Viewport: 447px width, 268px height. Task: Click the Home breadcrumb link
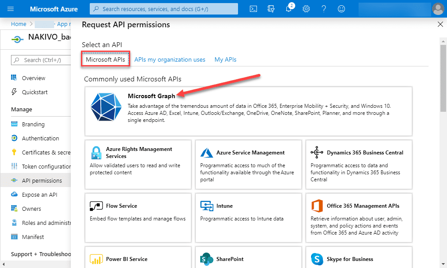18,24
